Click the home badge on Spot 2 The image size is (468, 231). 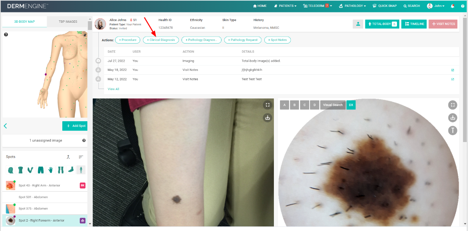[x=82, y=220]
